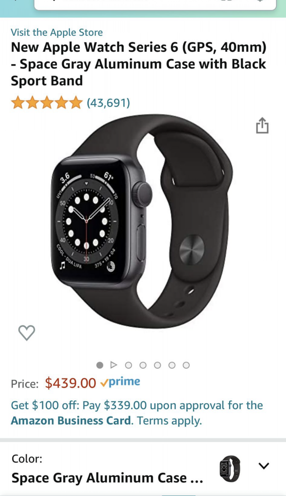Screen dimensions: 286x496
Task: Click the five-star rating icons
Action: (x=47, y=103)
